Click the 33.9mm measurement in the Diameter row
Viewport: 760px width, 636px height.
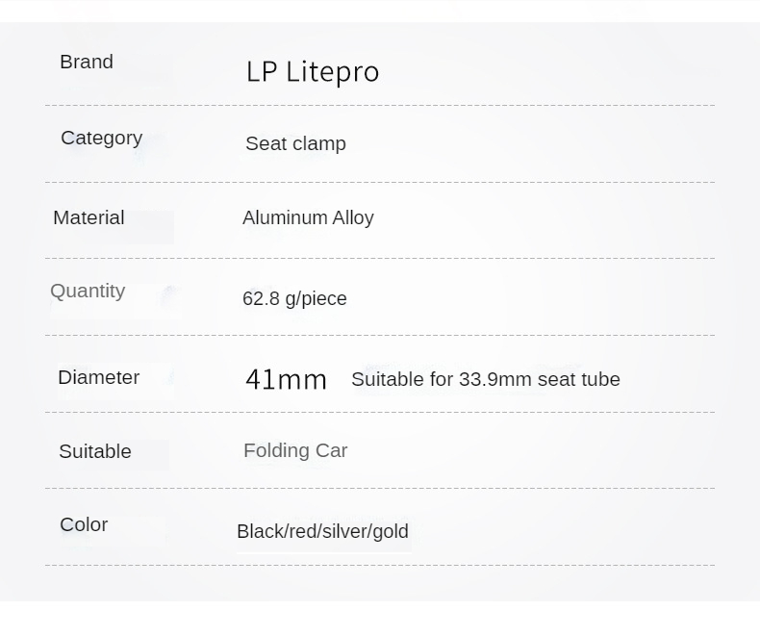click(495, 379)
